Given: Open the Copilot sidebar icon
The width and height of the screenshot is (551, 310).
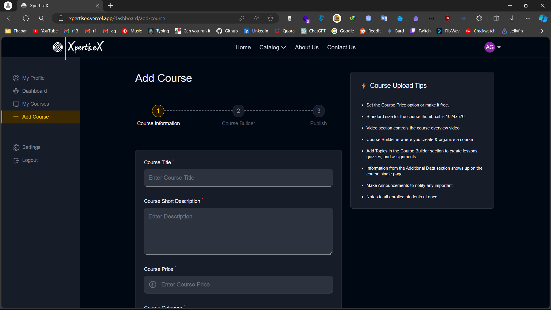Looking at the screenshot, I should (543, 18).
